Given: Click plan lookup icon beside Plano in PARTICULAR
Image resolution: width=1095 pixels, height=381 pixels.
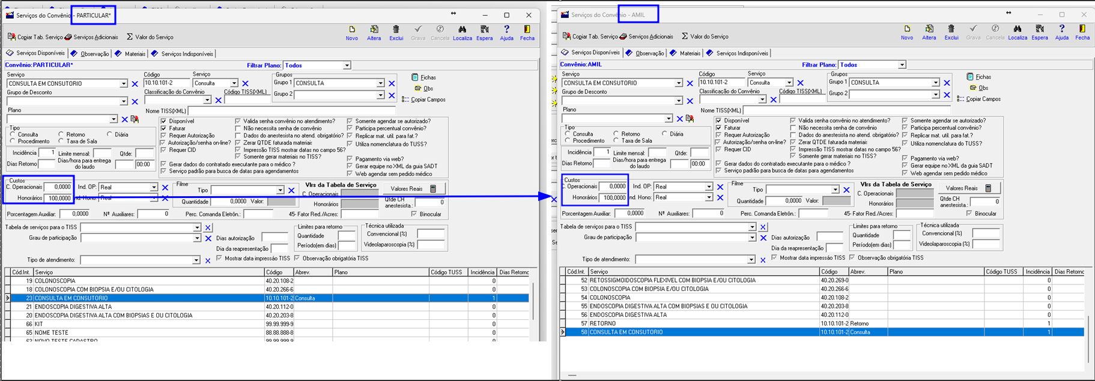Looking at the screenshot, I should click(135, 119).
